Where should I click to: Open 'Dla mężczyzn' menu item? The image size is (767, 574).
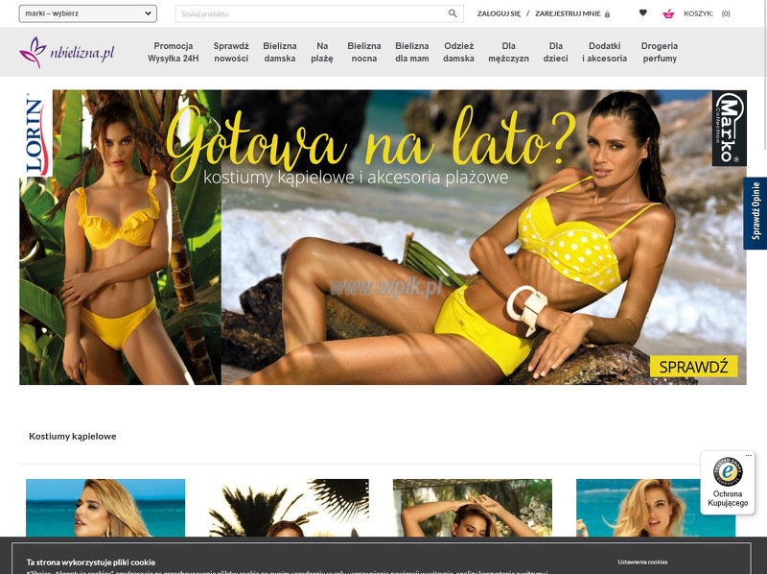(x=508, y=52)
